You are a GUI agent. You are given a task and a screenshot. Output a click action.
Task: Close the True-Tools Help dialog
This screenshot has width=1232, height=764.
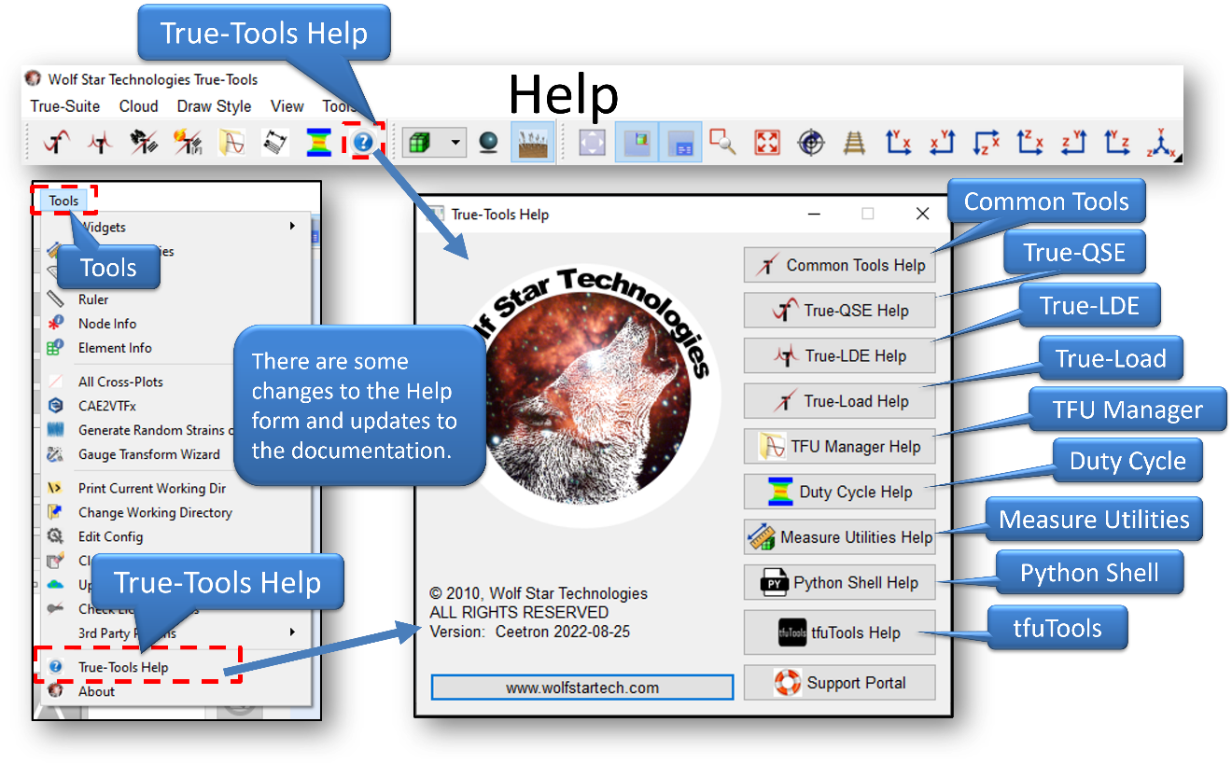tap(922, 214)
